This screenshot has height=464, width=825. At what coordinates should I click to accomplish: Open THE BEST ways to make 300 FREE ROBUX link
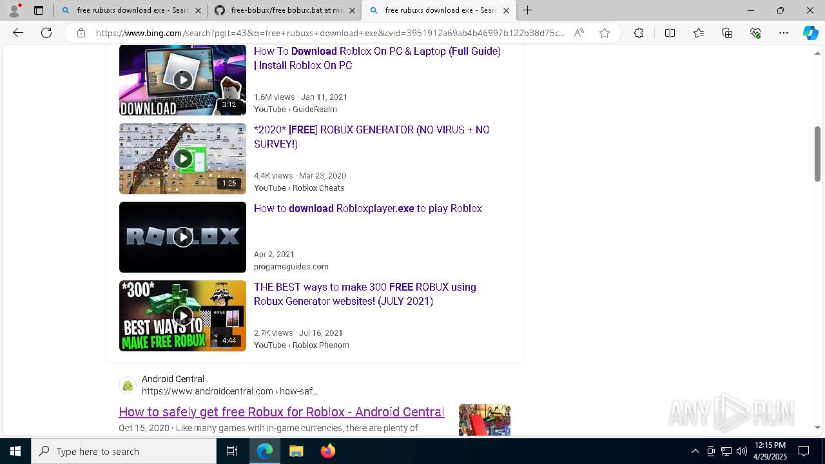(365, 294)
